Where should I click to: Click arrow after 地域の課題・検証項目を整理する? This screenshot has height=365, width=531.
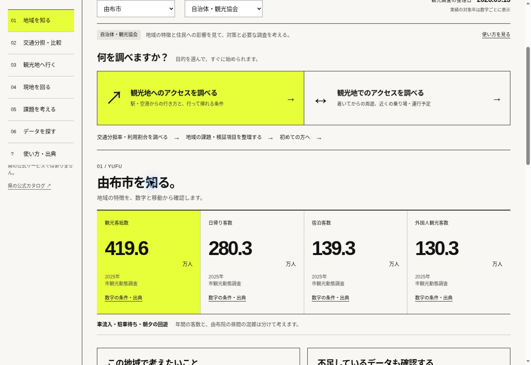coord(270,138)
